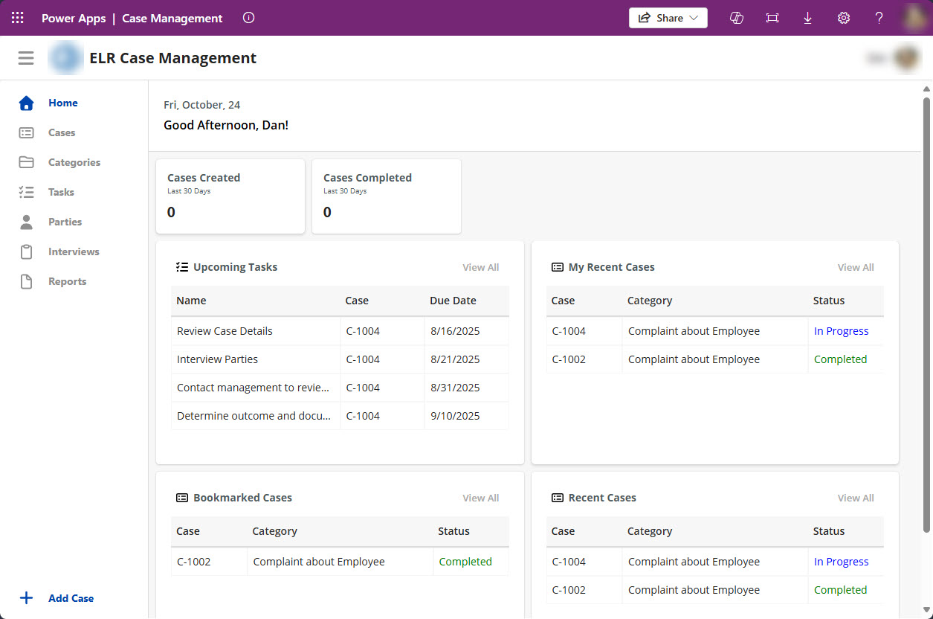This screenshot has height=619, width=933.
Task: Open the Power Apps waffle app launcher
Action: tap(18, 18)
